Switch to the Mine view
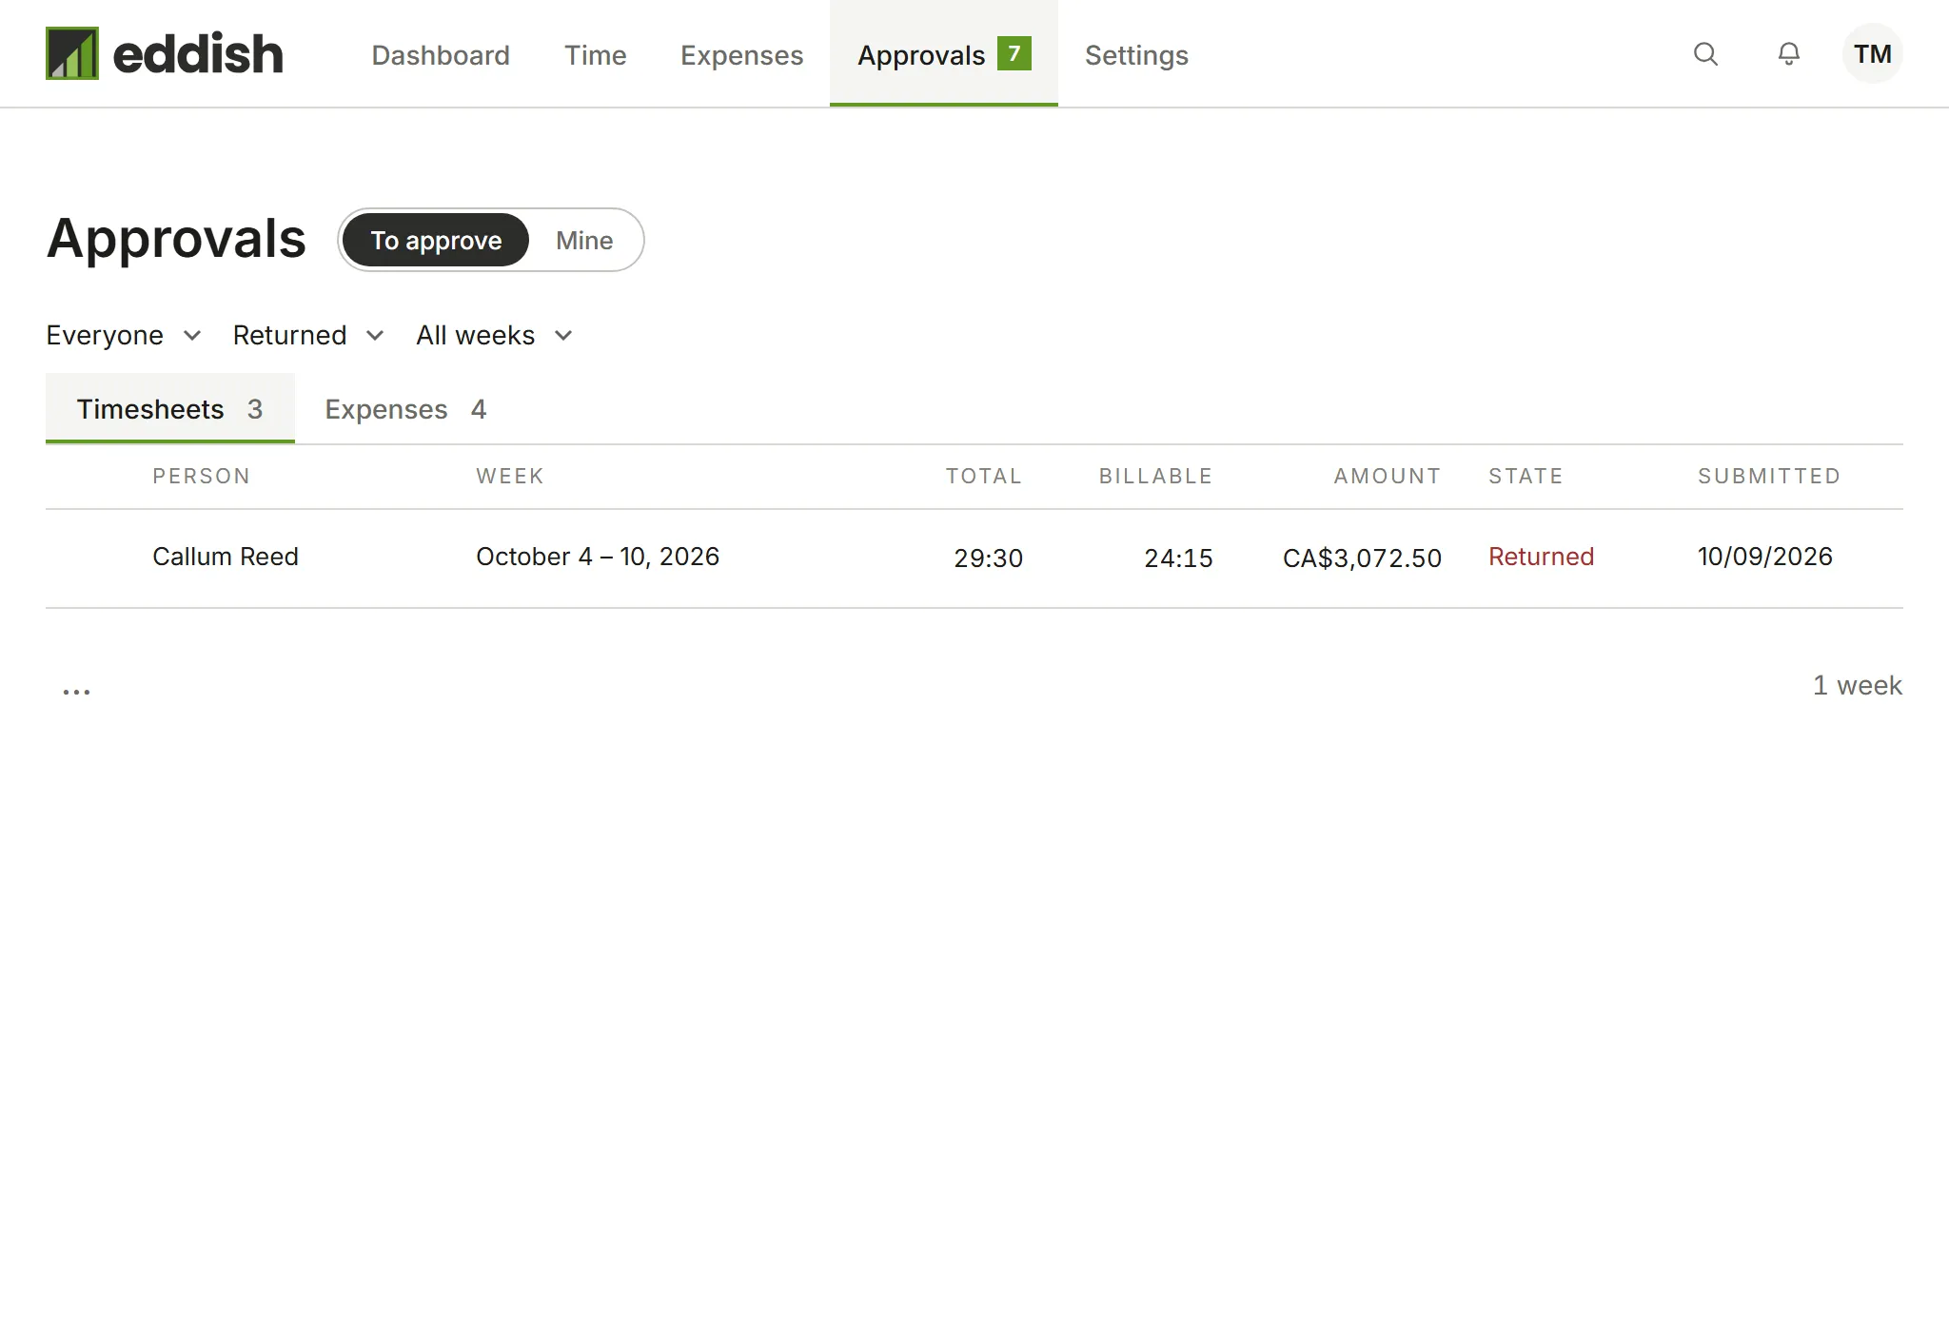The image size is (1949, 1332). coord(584,240)
